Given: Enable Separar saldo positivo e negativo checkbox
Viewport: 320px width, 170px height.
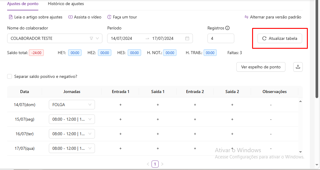Looking at the screenshot, I should click(x=10, y=76).
